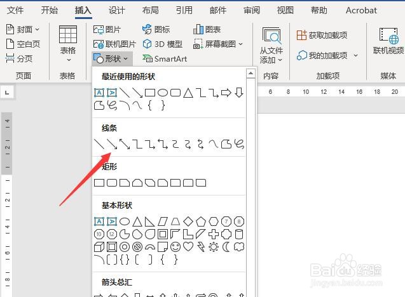The height and width of the screenshot is (297, 405).
Task: Insert a 分页 page break
Action: tap(19, 58)
